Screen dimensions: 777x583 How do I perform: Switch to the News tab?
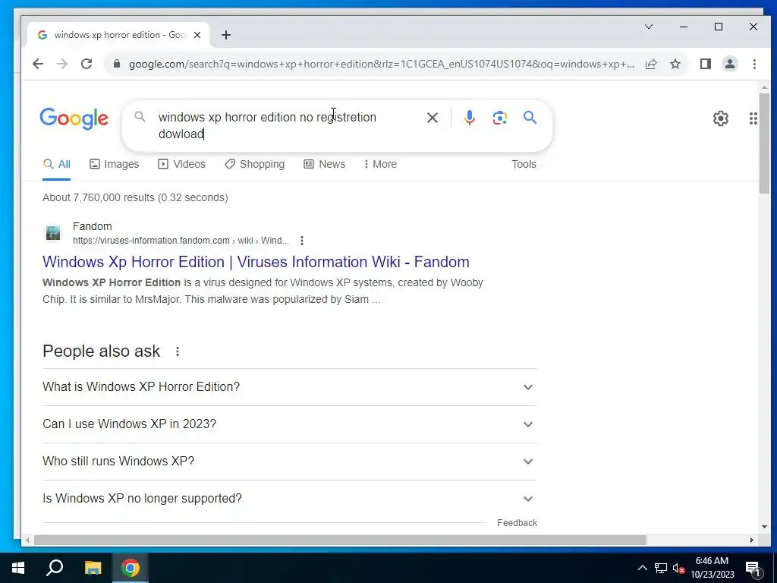tap(324, 164)
